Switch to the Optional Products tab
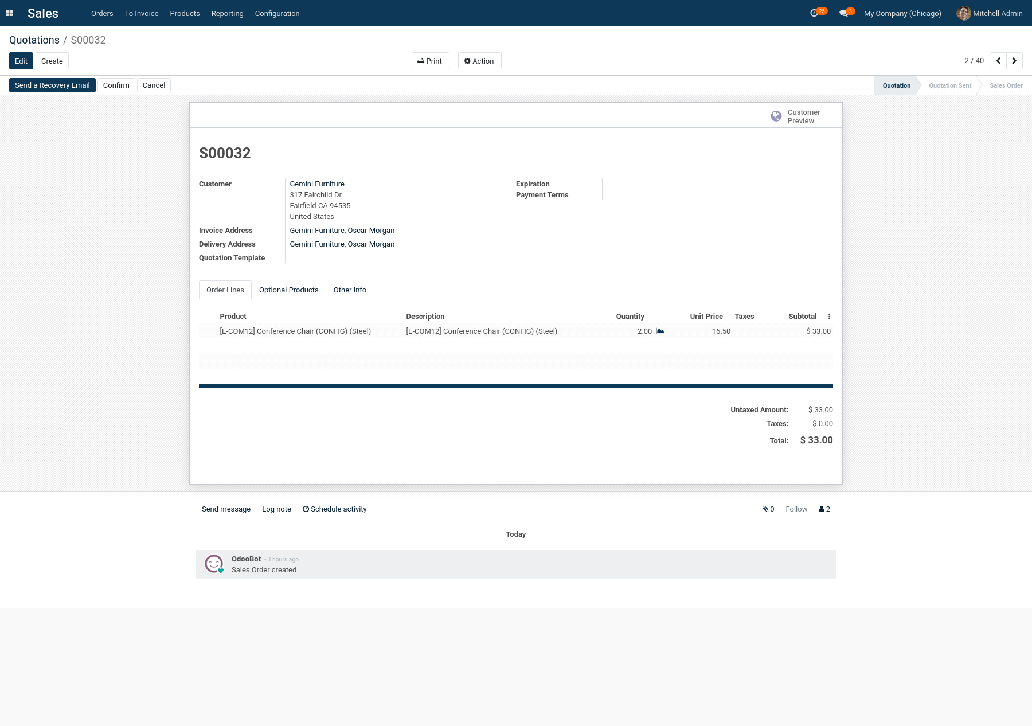 coord(288,290)
